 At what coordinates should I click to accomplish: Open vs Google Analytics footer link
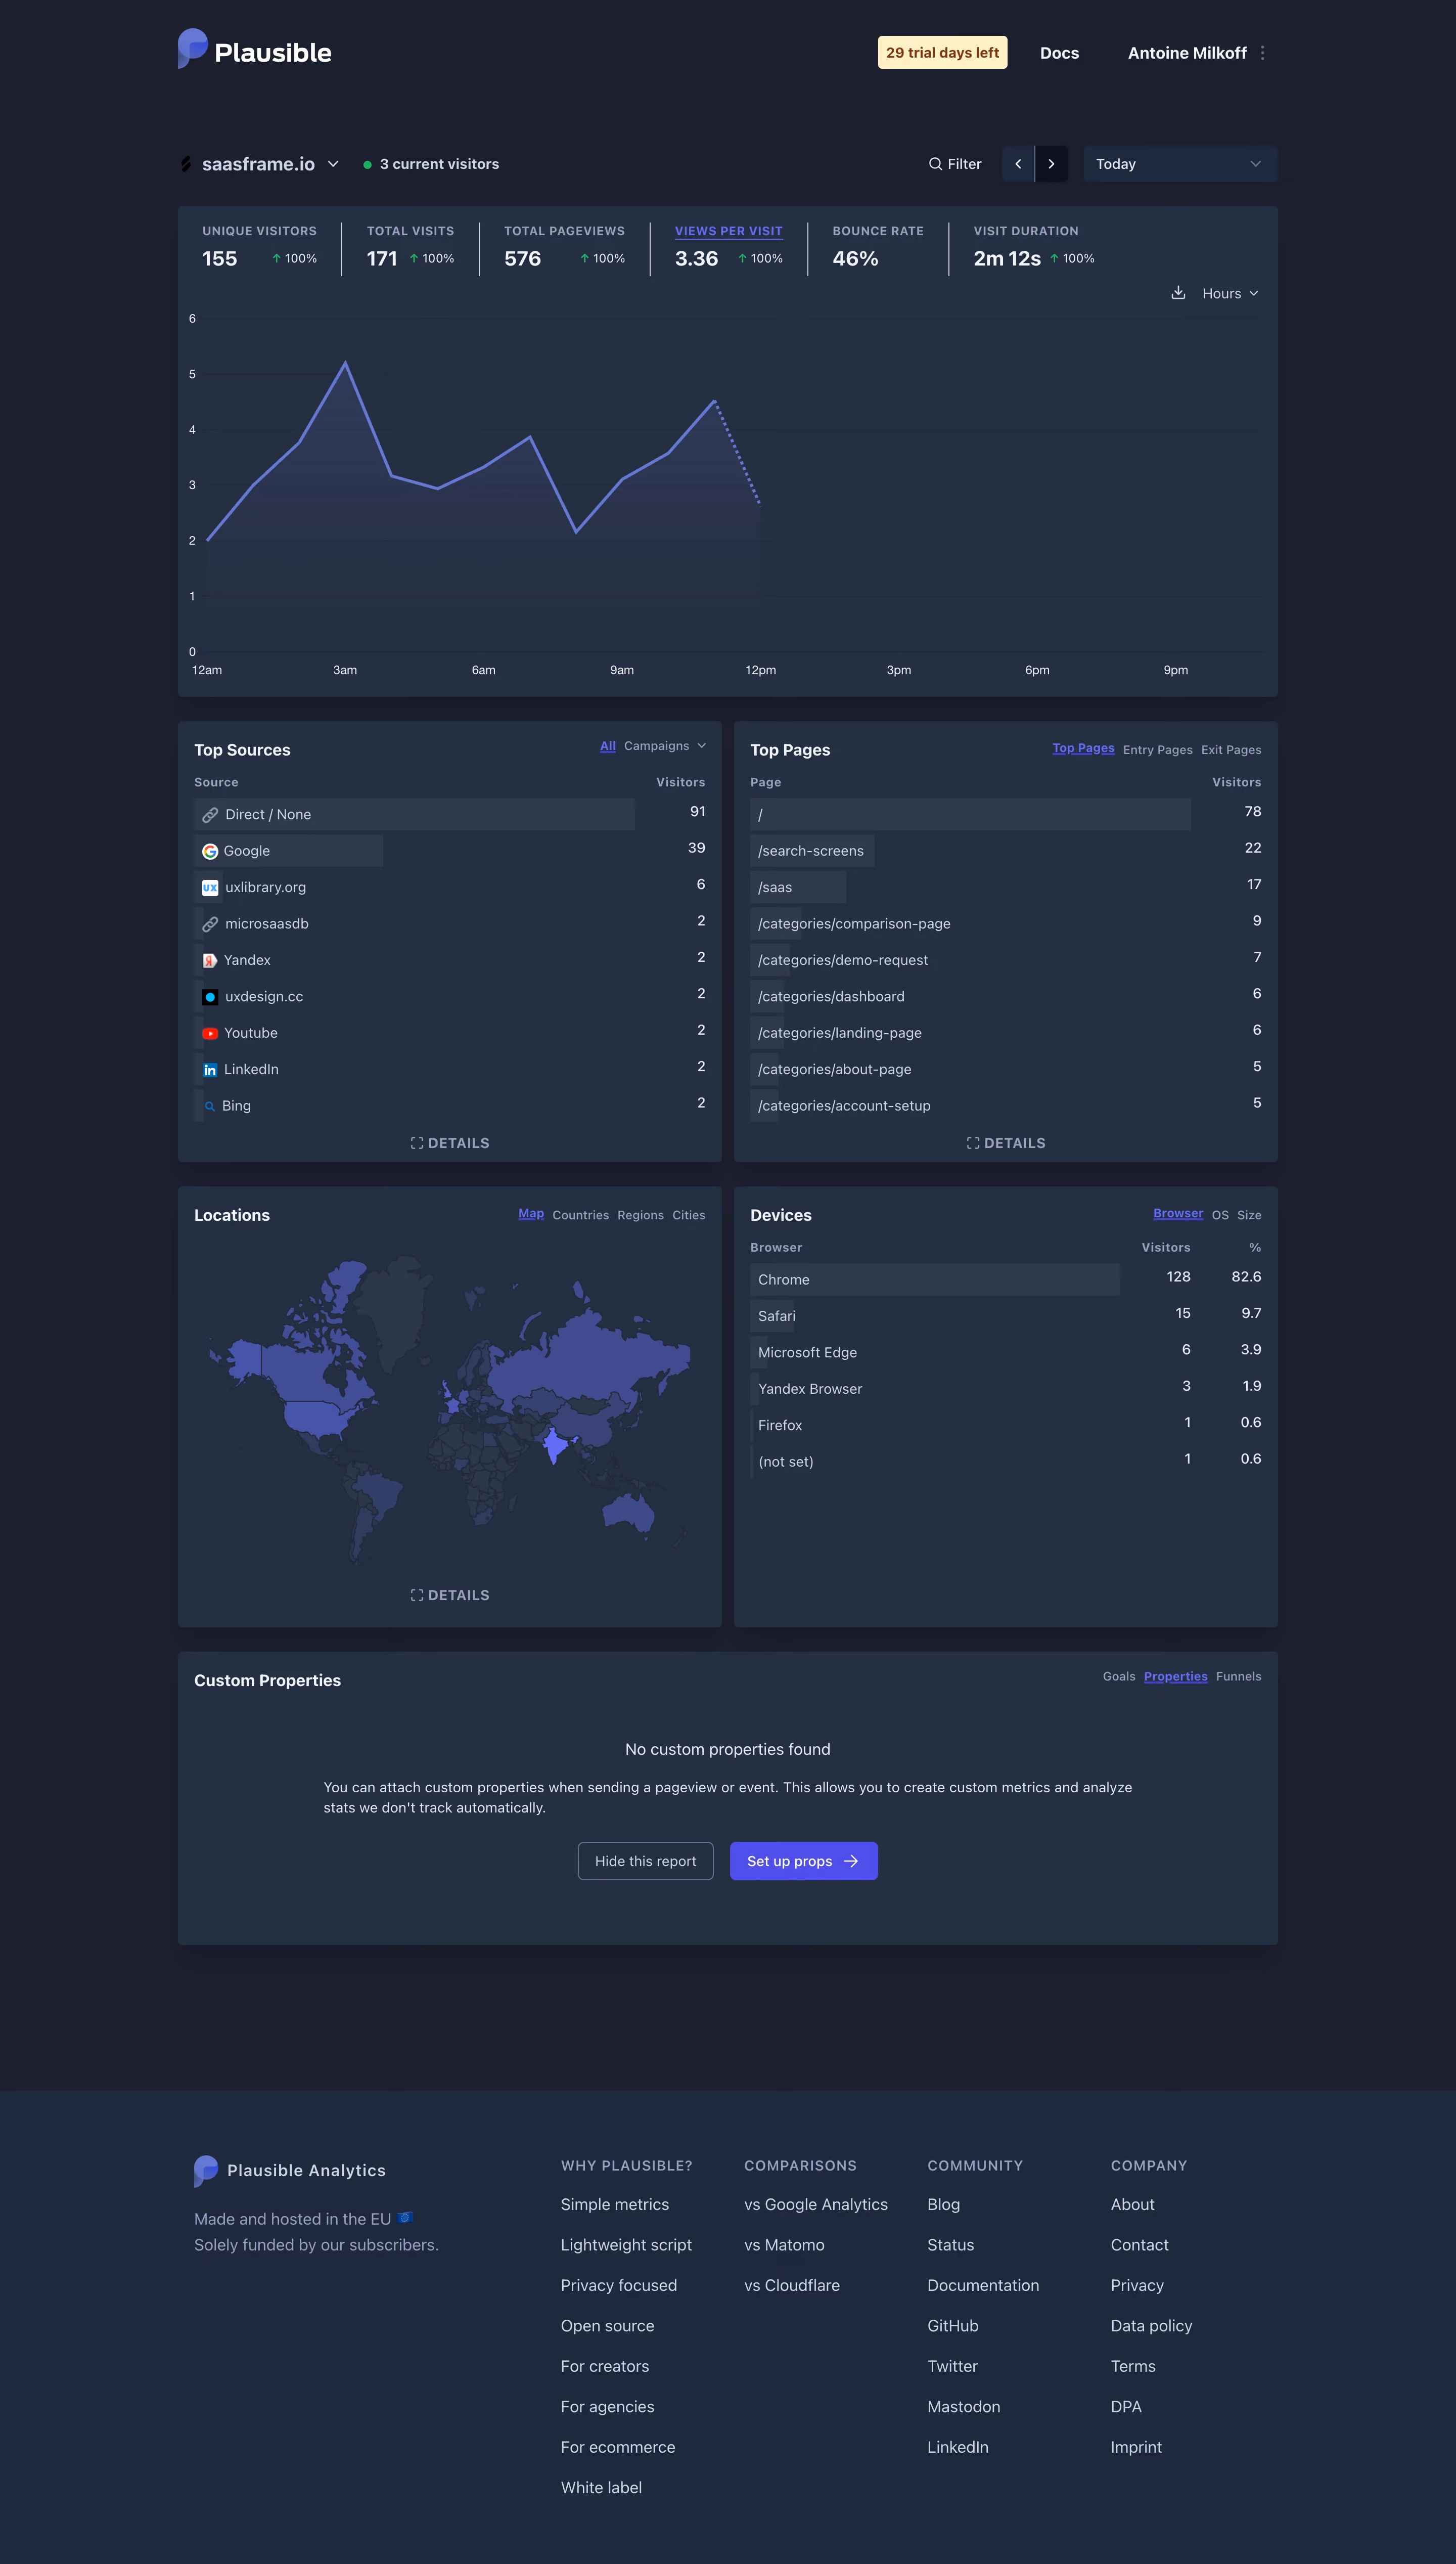click(x=815, y=2205)
